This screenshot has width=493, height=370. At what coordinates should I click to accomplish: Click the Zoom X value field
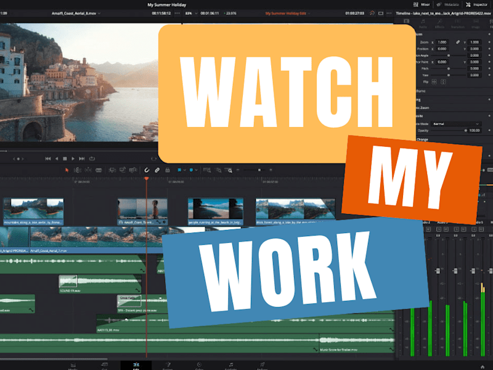coord(442,42)
